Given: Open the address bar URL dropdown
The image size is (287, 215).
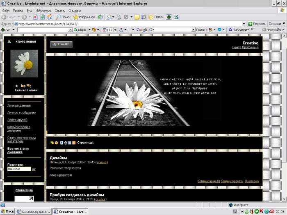Looking at the screenshot, I should point(244,24).
